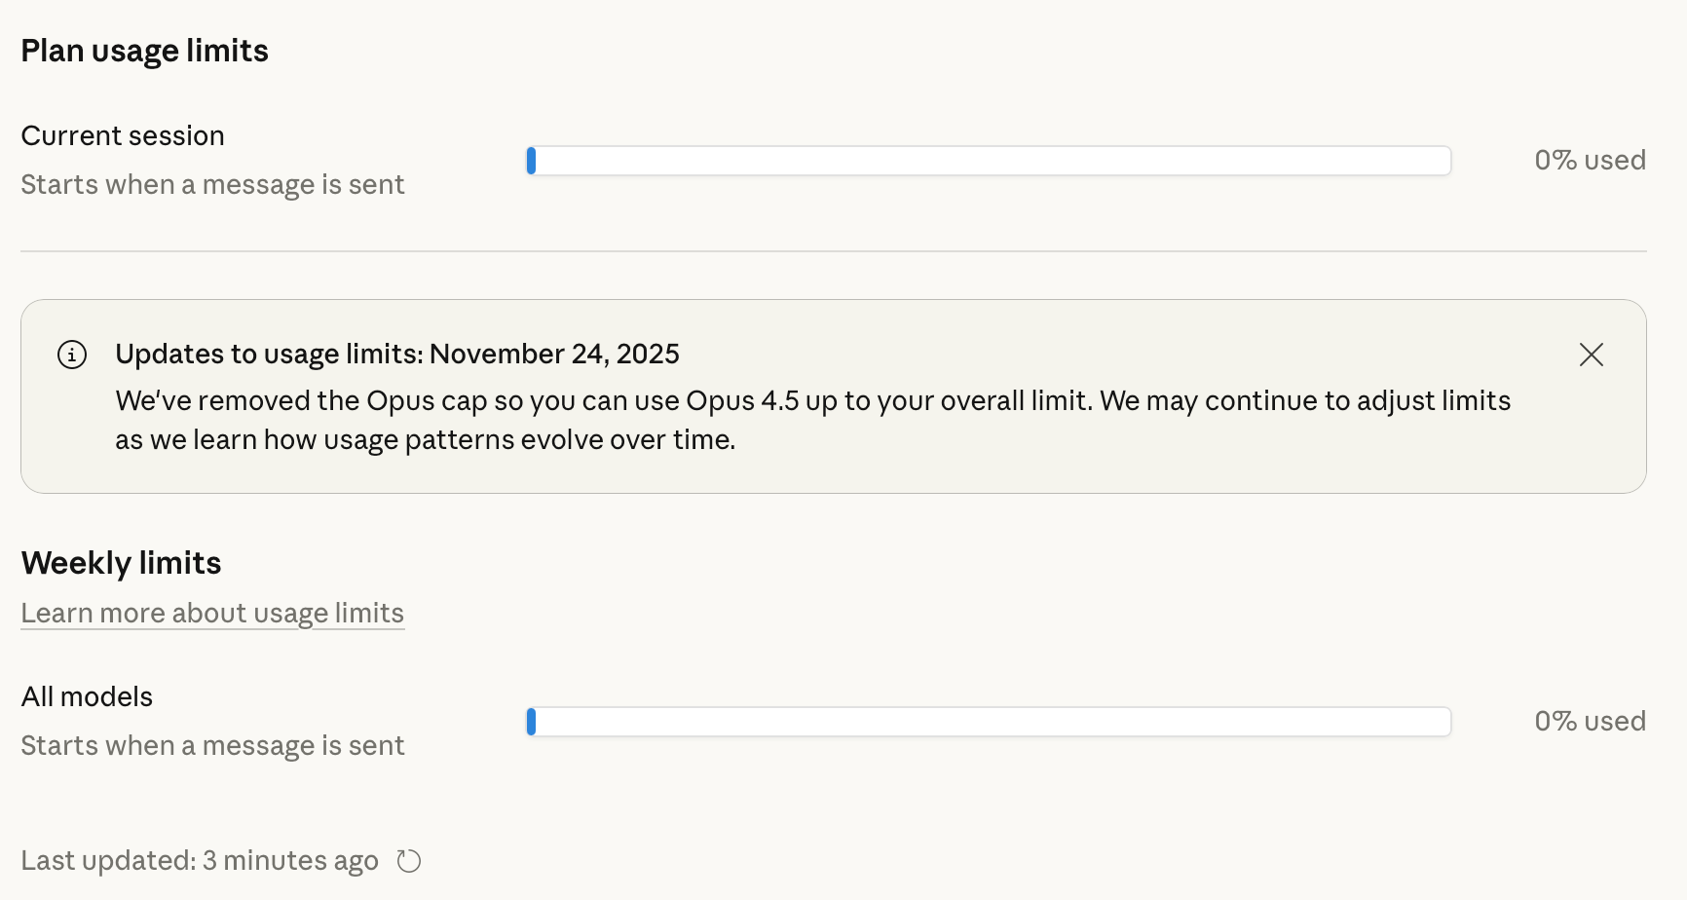
Task: Dismiss the usage limits update notice
Action: (x=1591, y=355)
